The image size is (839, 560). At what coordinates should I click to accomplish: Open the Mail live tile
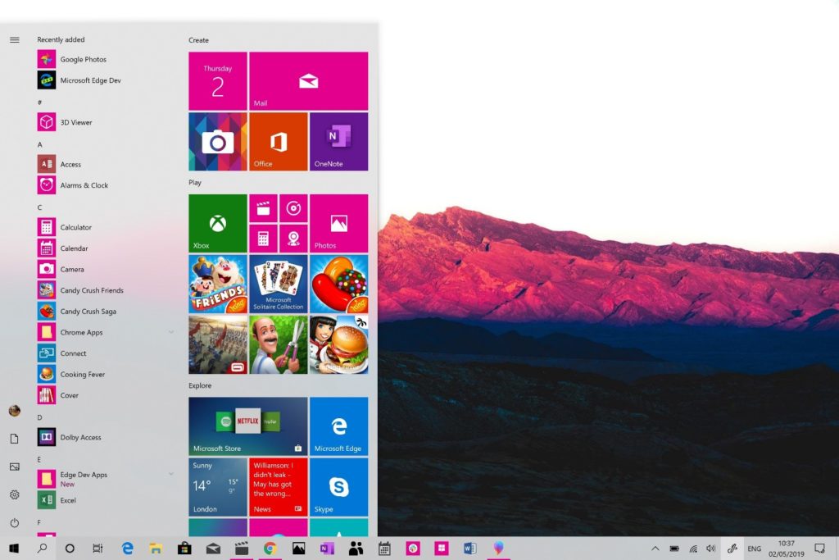[308, 81]
